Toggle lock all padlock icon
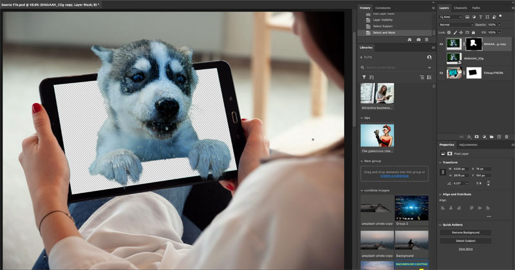The width and height of the screenshot is (515, 270). pyautogui.click(x=473, y=33)
